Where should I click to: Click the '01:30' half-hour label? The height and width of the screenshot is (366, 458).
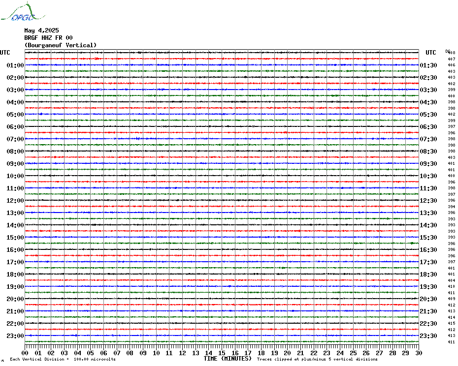(428, 65)
